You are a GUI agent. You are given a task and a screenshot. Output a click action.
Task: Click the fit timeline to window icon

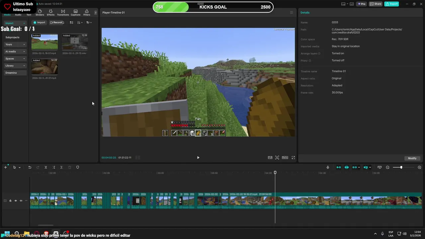(380, 167)
